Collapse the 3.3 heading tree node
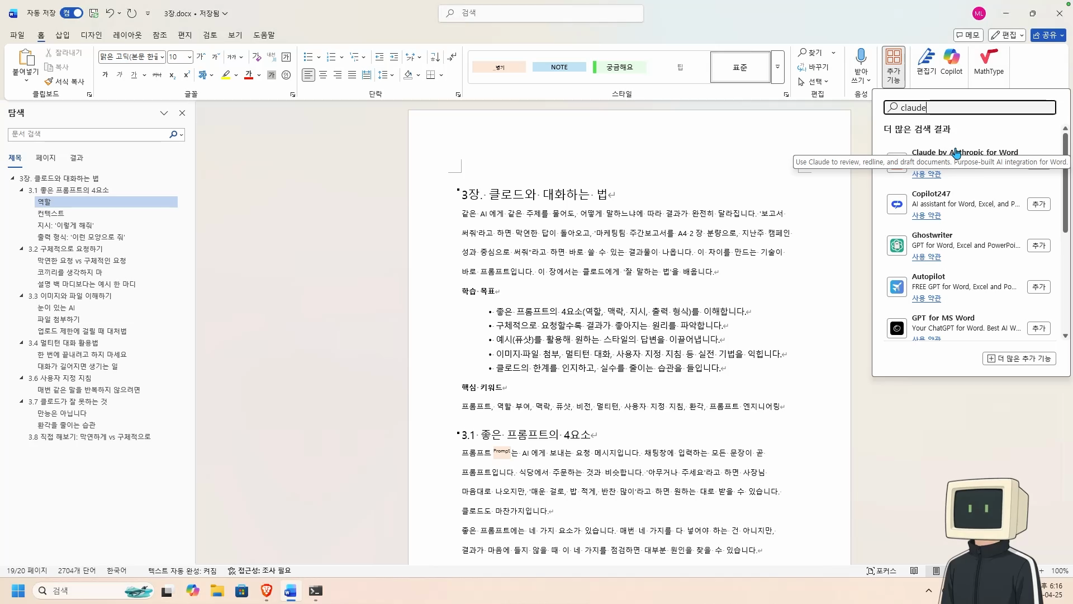Screen dimensions: 1073x604 (x=22, y=296)
